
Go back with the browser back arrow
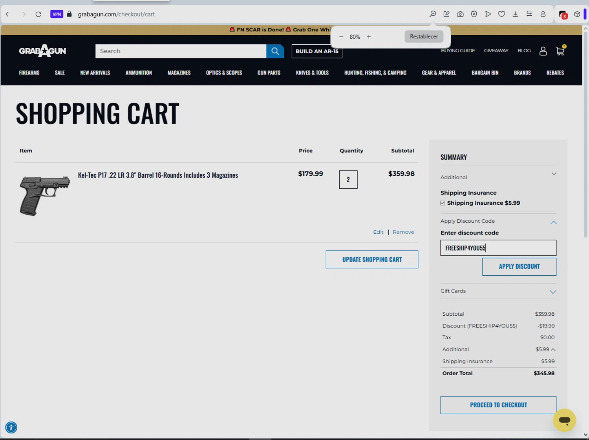click(7, 14)
